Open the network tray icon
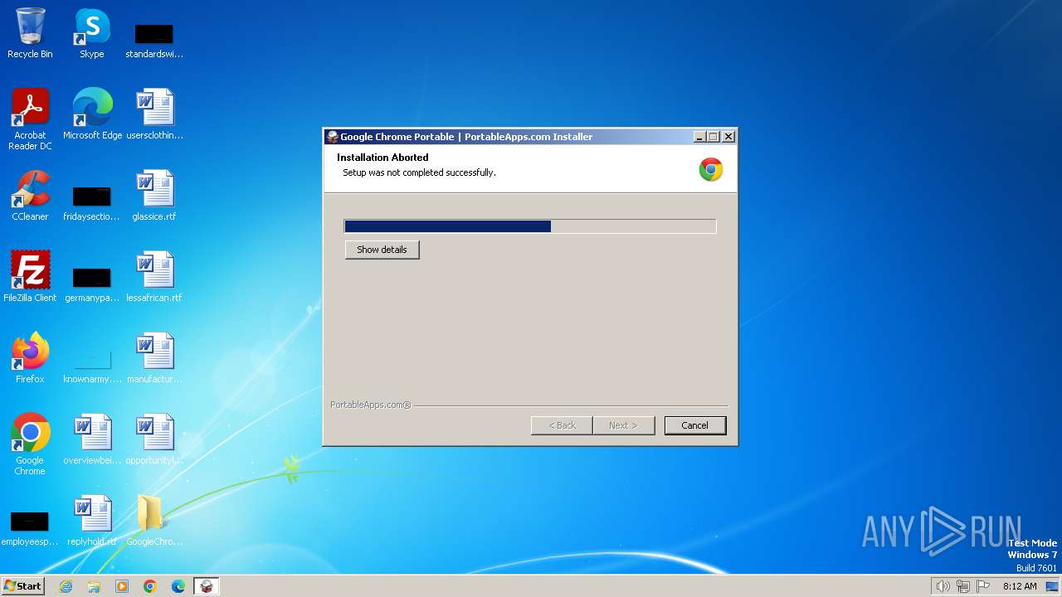The height and width of the screenshot is (597, 1062). tap(963, 586)
